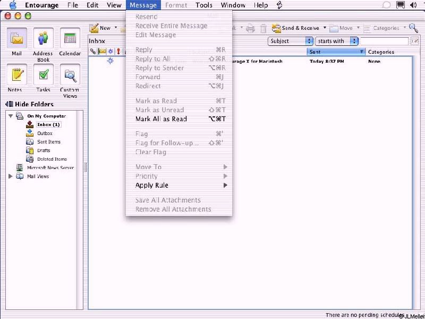The image size is (425, 319).
Task: Click the magnifying glass Find icon
Action: point(413,28)
